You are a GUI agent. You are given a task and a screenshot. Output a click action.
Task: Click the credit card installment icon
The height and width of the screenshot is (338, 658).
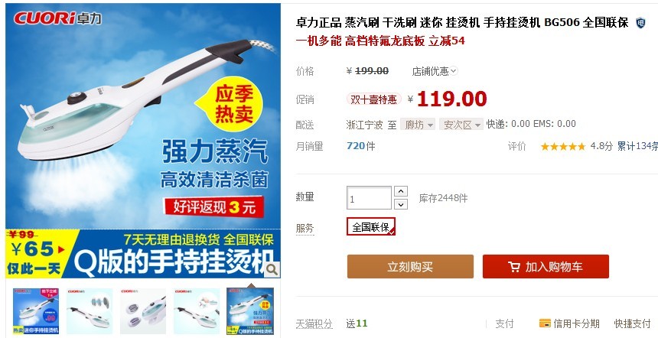point(545,323)
